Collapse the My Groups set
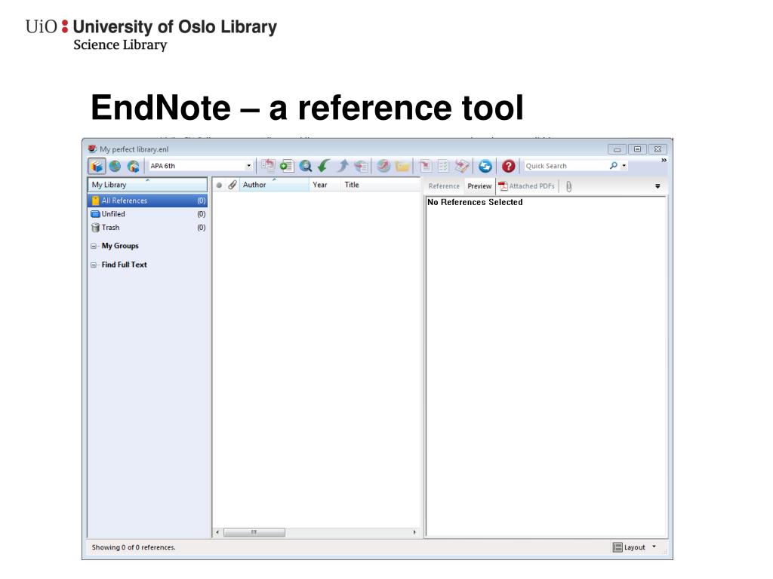Screen dimensions: 773x579 click(94, 246)
